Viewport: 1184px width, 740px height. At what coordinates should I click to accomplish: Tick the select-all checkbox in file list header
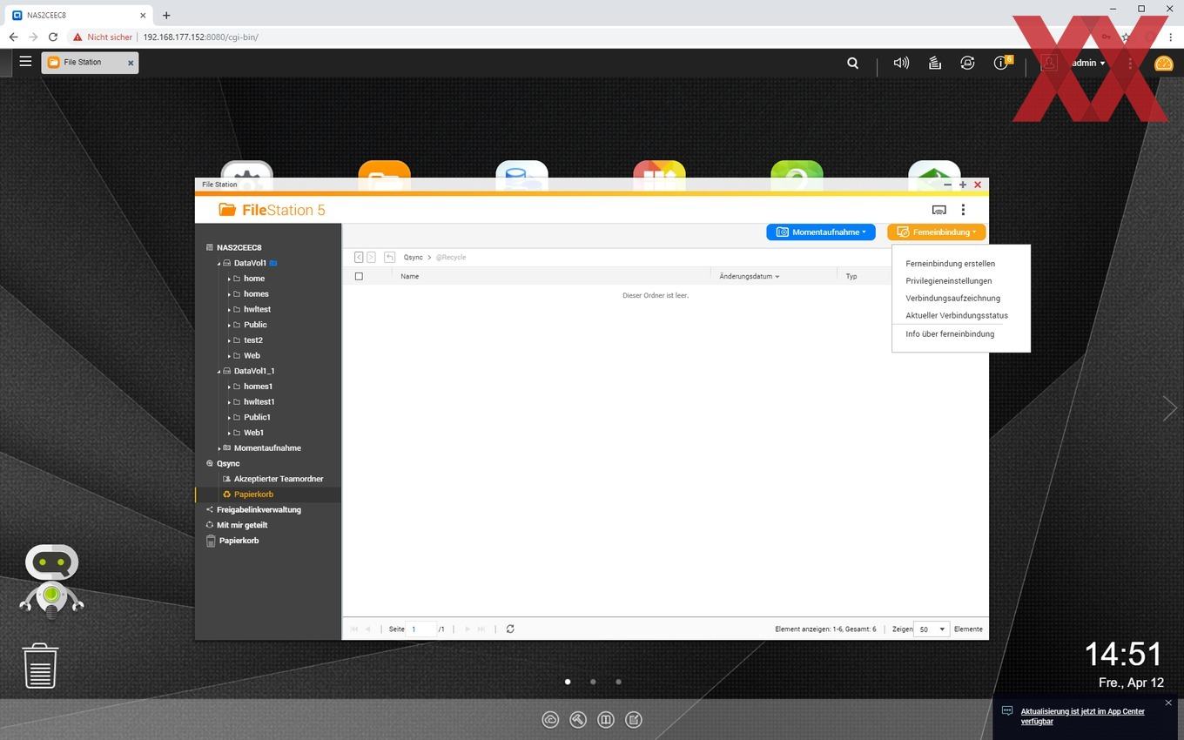coord(359,276)
